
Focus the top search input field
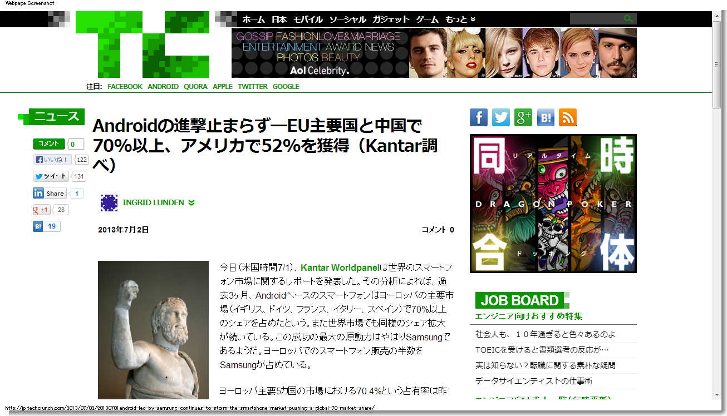[x=596, y=19]
